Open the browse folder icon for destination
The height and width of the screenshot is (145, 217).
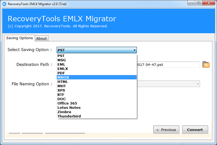coord(206,65)
